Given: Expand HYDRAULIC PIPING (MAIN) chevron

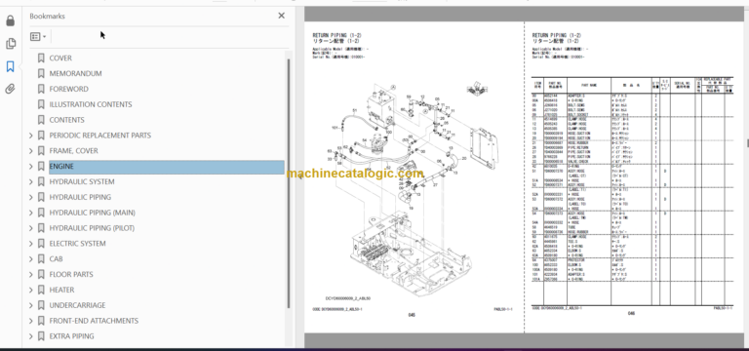Looking at the screenshot, I should (31, 213).
